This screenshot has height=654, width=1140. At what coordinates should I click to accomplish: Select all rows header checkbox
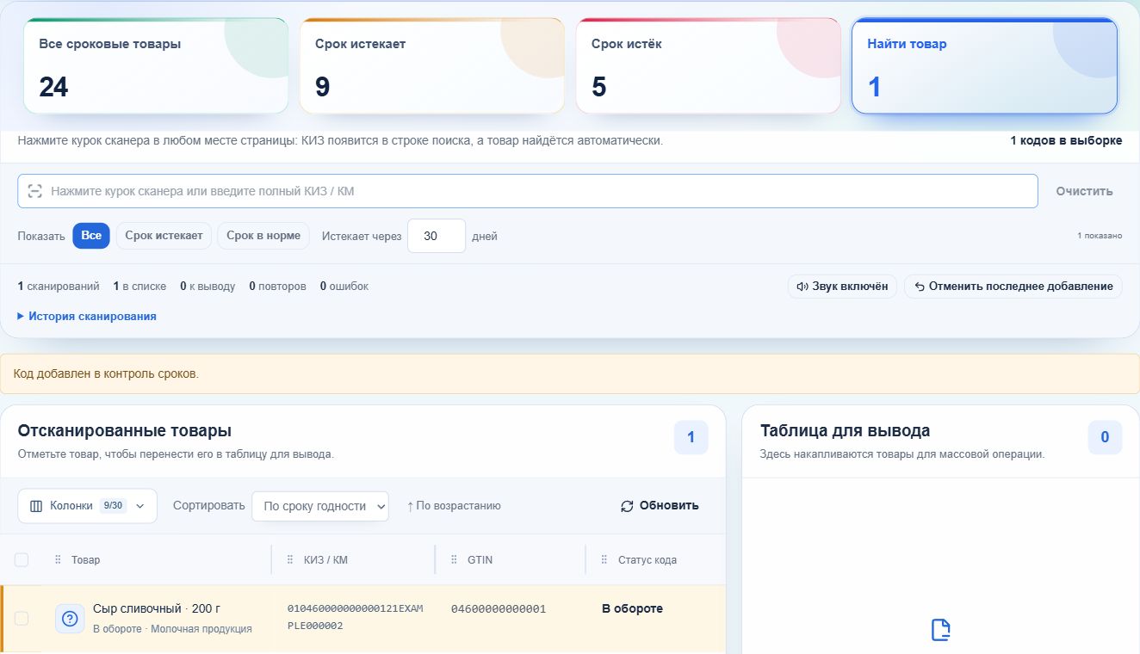point(22,560)
